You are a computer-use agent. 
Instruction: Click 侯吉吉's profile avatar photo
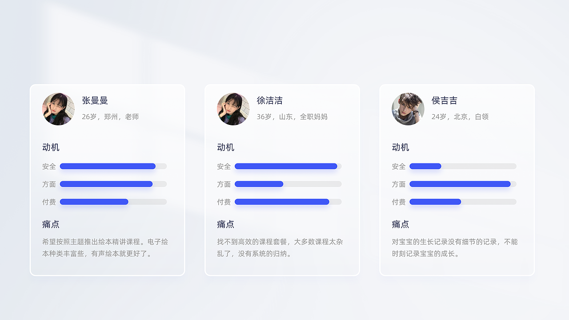point(408,109)
